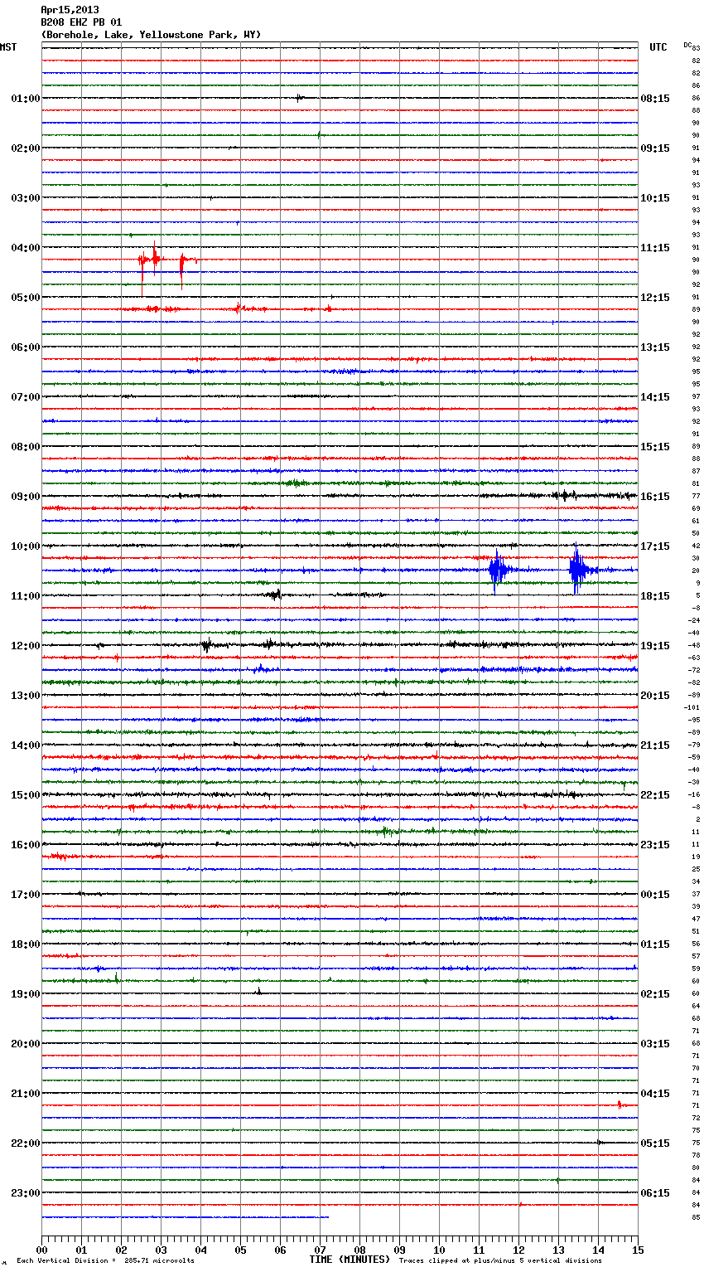Click minute-axis tick label '09'

399,1250
